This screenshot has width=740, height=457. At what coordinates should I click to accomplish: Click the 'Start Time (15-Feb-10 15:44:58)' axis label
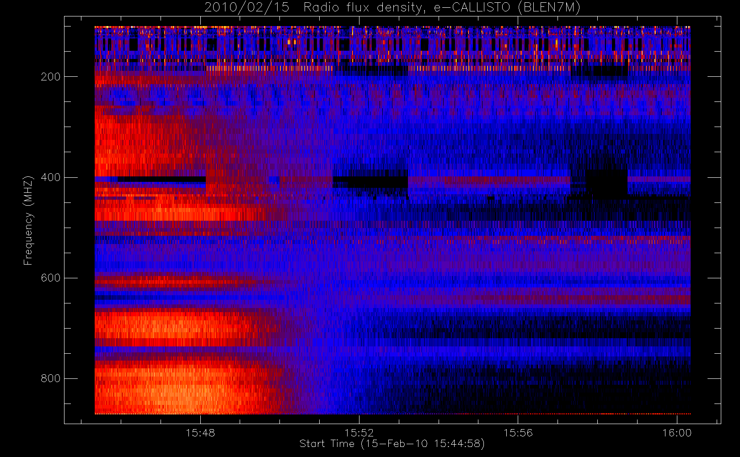392,444
